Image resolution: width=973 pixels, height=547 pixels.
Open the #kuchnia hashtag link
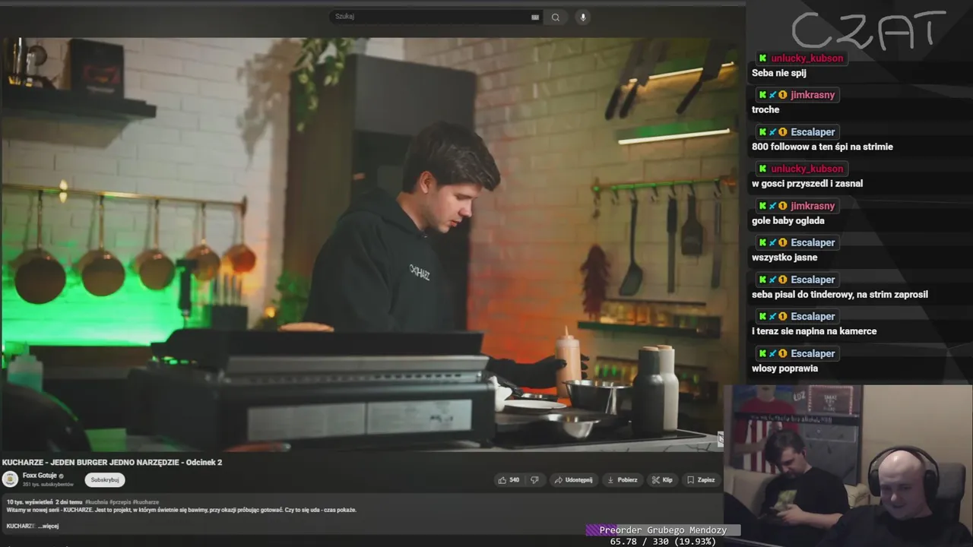coord(97,502)
